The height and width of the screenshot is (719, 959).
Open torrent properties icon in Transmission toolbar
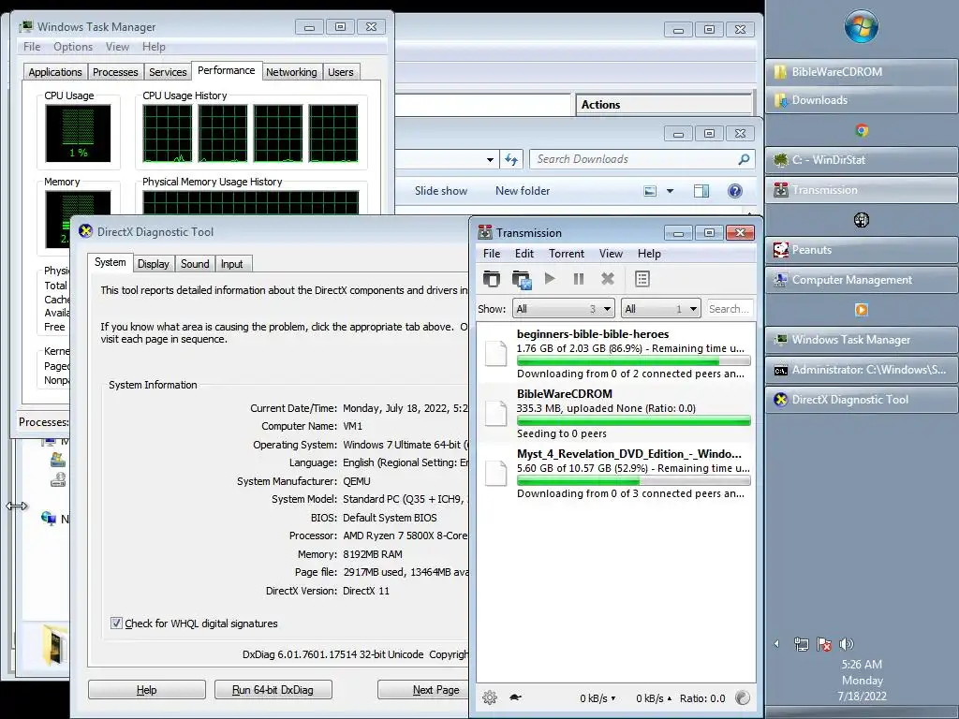pyautogui.click(x=642, y=279)
